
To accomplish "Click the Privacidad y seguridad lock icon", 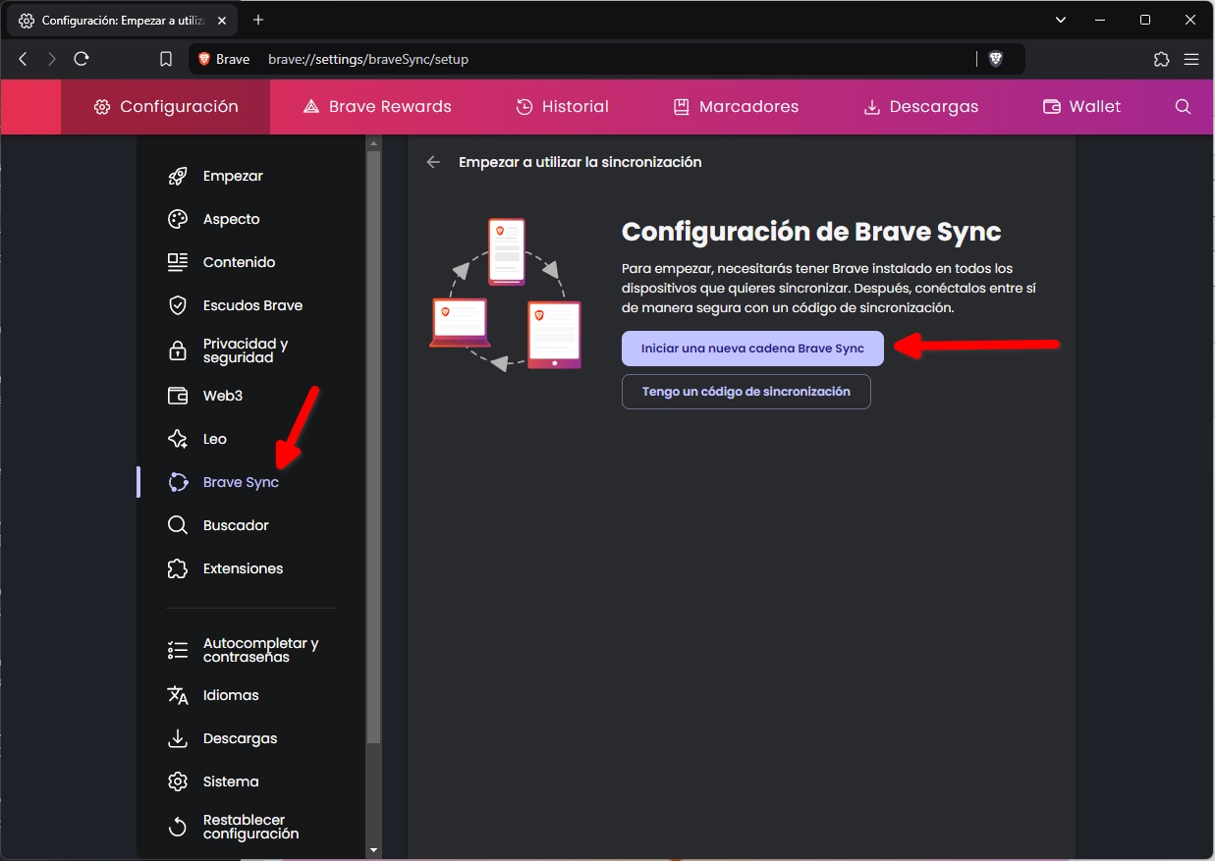I will (178, 350).
